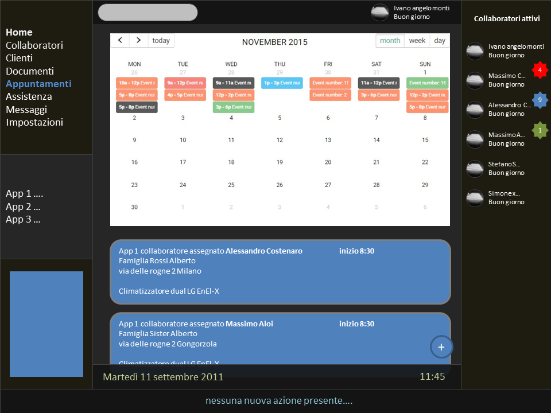Open Collaboratori in the sidebar
Viewport: 551px width, 413px height.
(34, 45)
